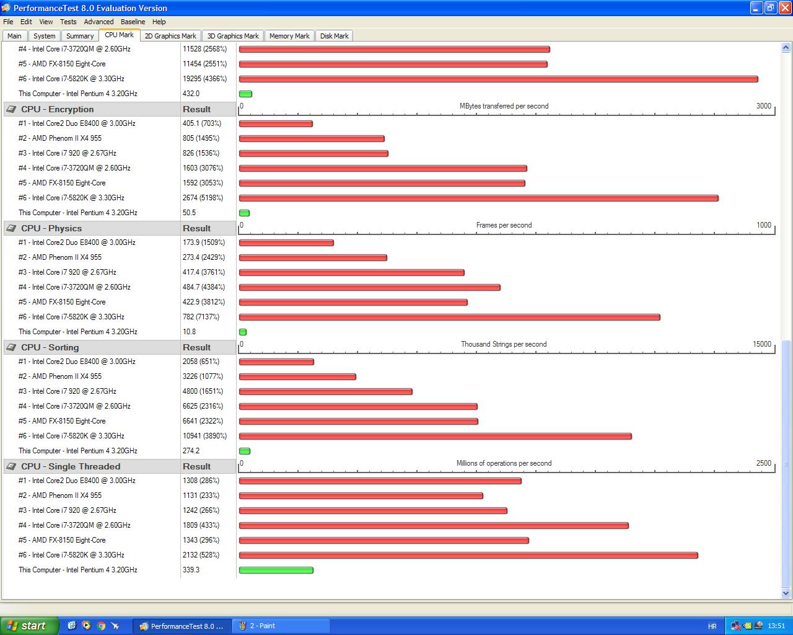Launch Windows Media Player from quick launch
This screenshot has width=793, height=635.
[86, 626]
